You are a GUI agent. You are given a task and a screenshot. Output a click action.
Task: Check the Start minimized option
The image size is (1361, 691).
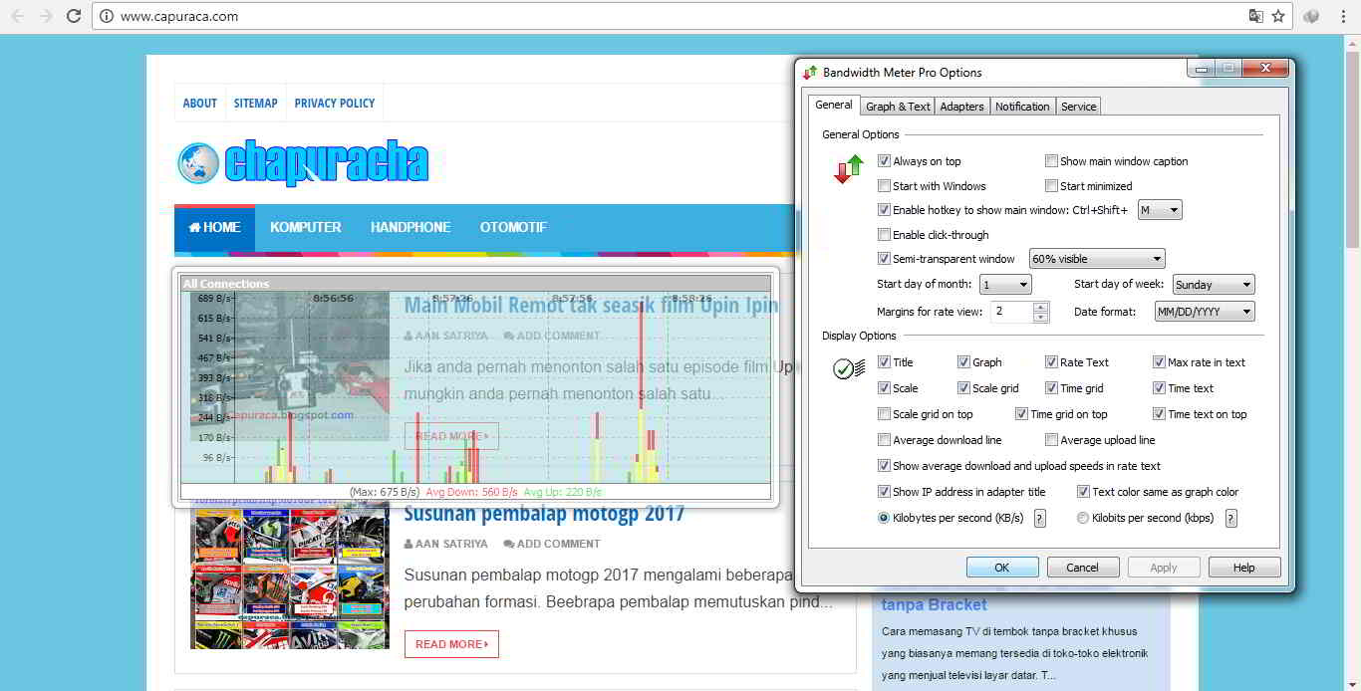[1051, 186]
